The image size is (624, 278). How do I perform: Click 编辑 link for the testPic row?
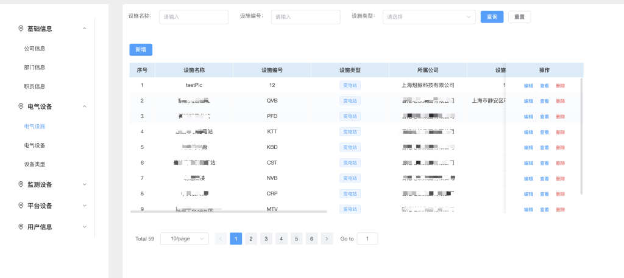point(528,86)
